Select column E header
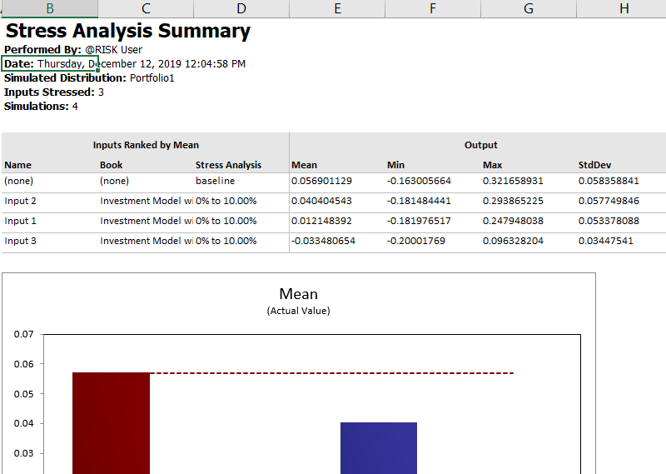666x474 pixels. [337, 8]
